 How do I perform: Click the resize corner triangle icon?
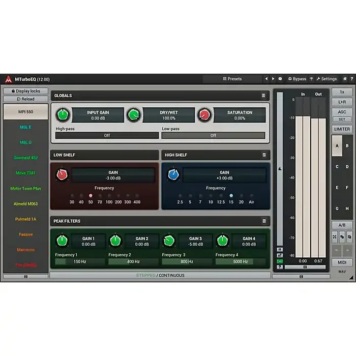pos(351,277)
